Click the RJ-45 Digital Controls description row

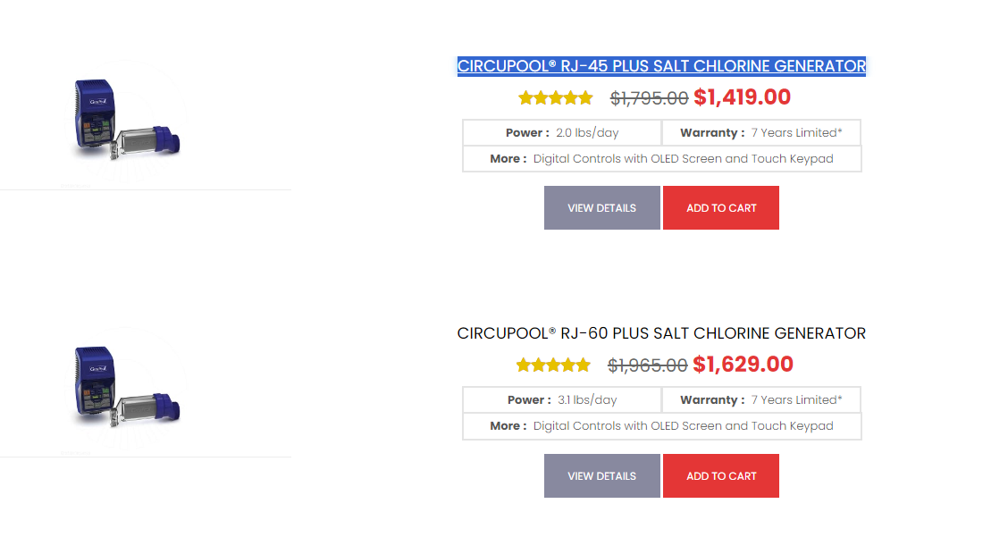point(661,159)
